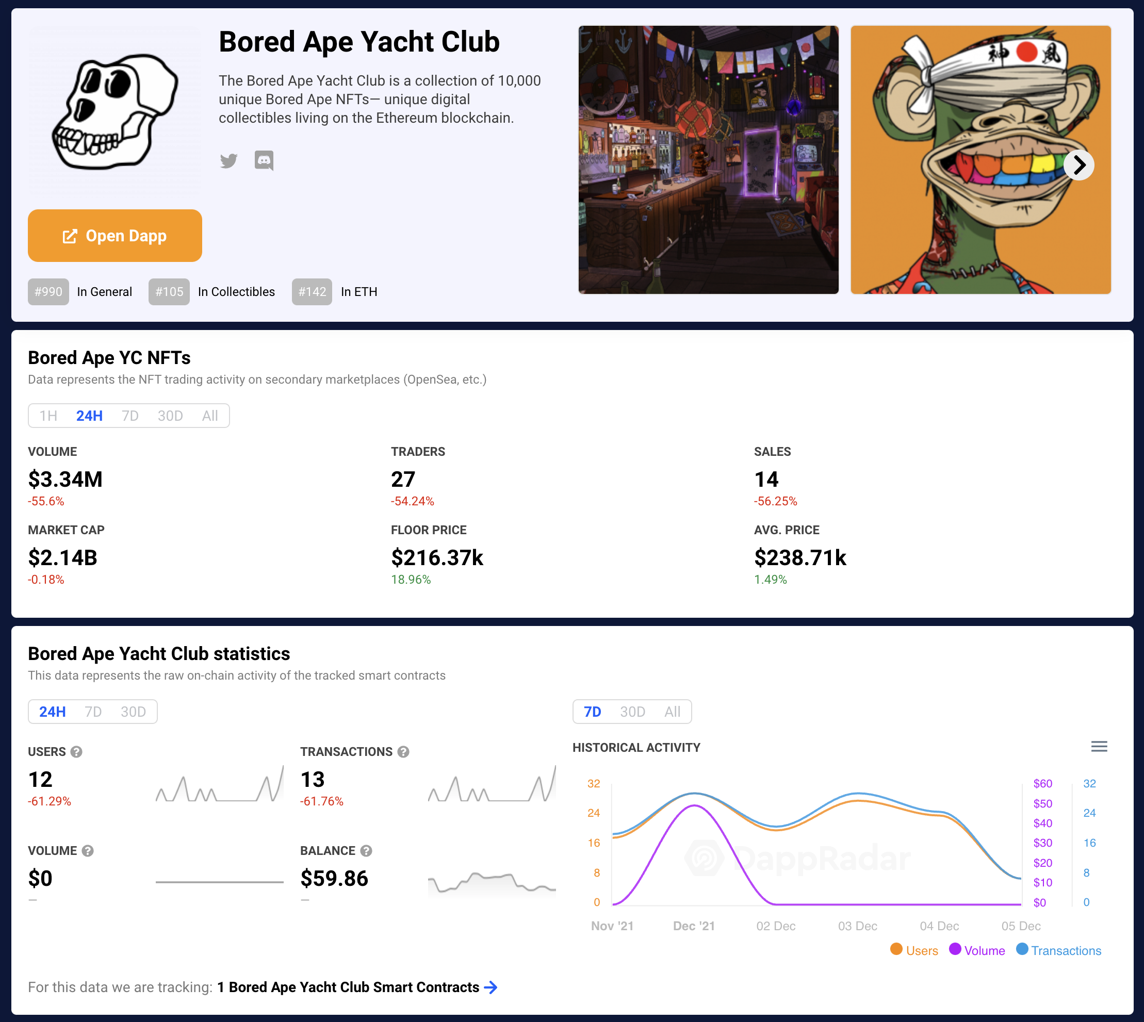This screenshot has height=1022, width=1144.
Task: Click the Open Dapp button
Action: tap(115, 236)
